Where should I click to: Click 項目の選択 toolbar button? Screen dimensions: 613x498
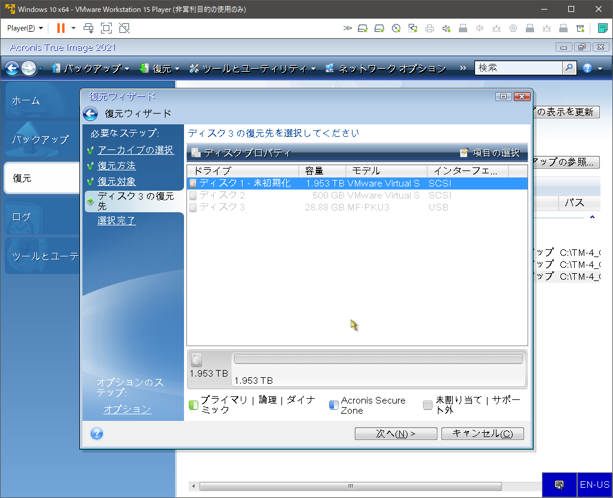pyautogui.click(x=491, y=153)
